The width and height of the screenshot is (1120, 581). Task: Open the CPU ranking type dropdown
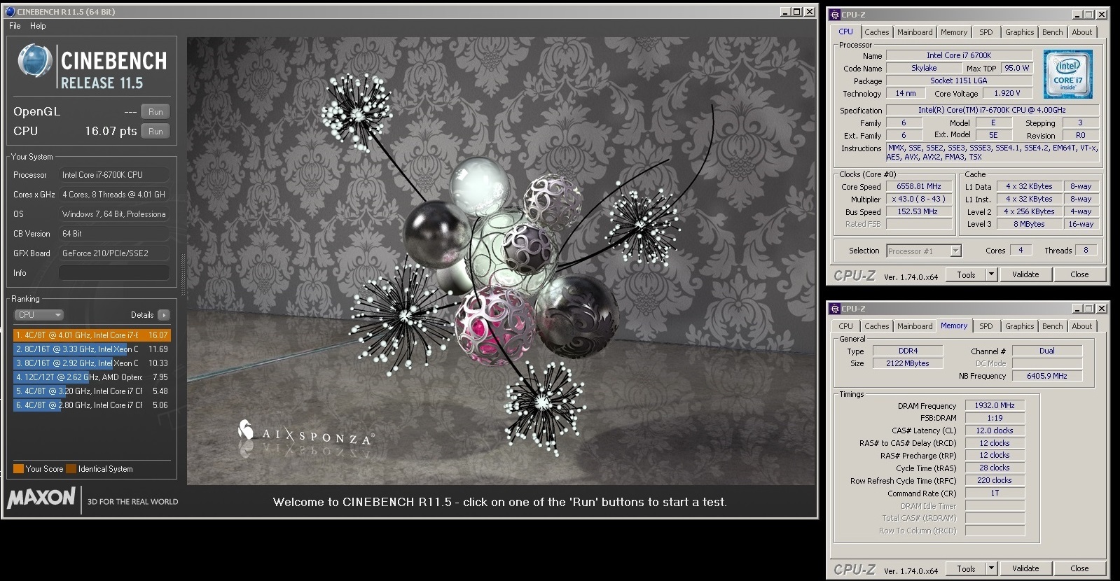pyautogui.click(x=39, y=315)
